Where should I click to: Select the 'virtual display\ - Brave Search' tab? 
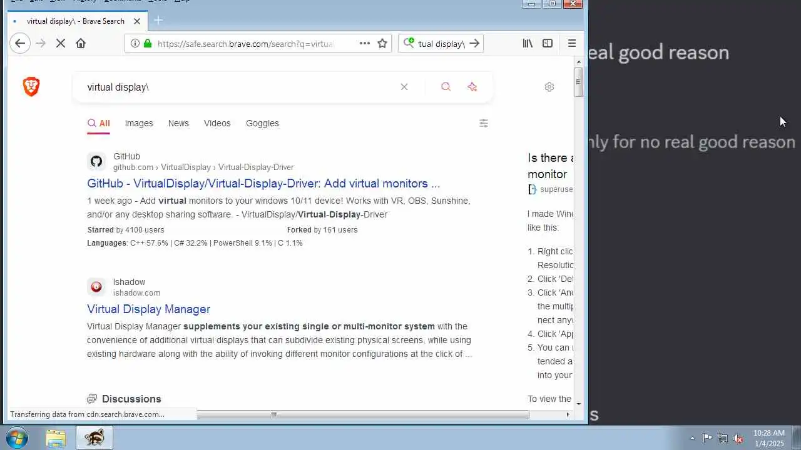(76, 21)
